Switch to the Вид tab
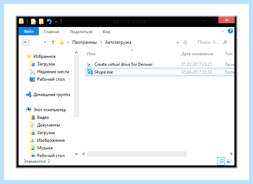 [107, 32]
